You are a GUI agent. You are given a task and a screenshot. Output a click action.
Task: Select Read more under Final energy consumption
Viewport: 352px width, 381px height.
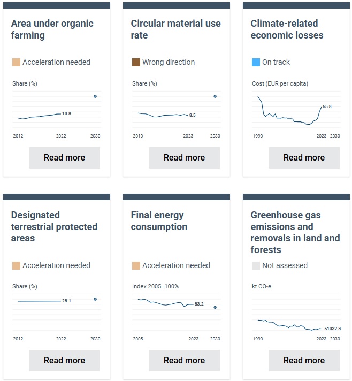click(184, 361)
